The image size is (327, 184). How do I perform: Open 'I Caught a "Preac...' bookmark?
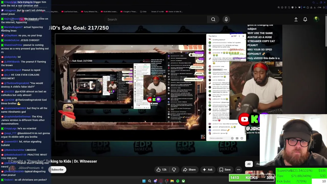click(129, 11)
